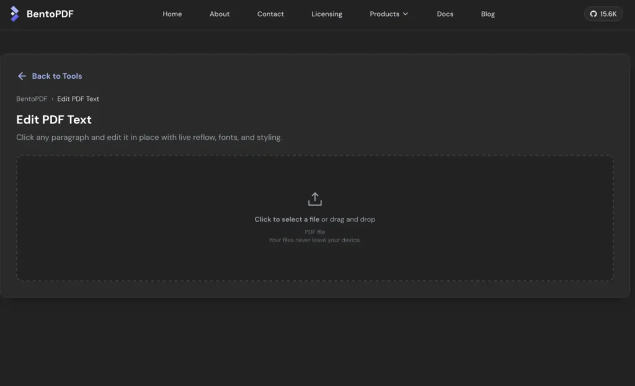Click the 'Edit PDF Text' breadcrumb item
Screen dimensions: 635x386
78,99
